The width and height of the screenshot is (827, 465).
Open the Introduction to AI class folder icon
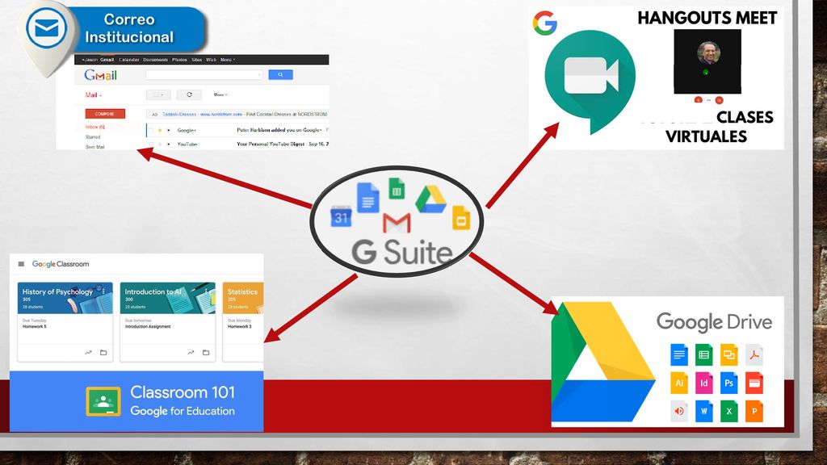coord(206,353)
